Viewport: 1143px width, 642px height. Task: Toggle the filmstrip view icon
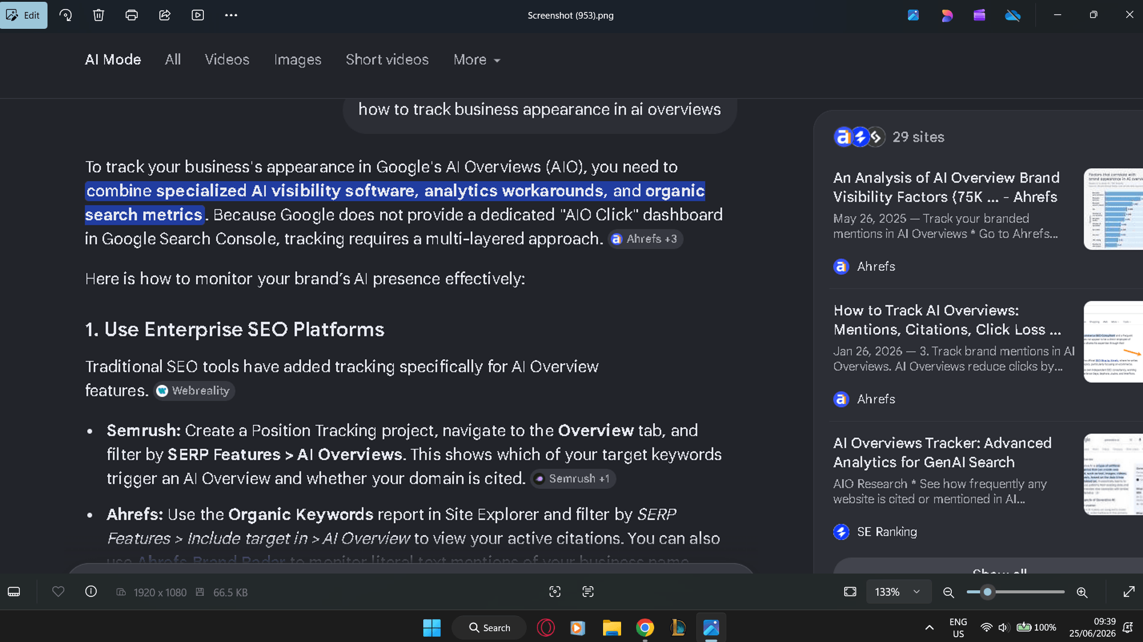tap(14, 592)
